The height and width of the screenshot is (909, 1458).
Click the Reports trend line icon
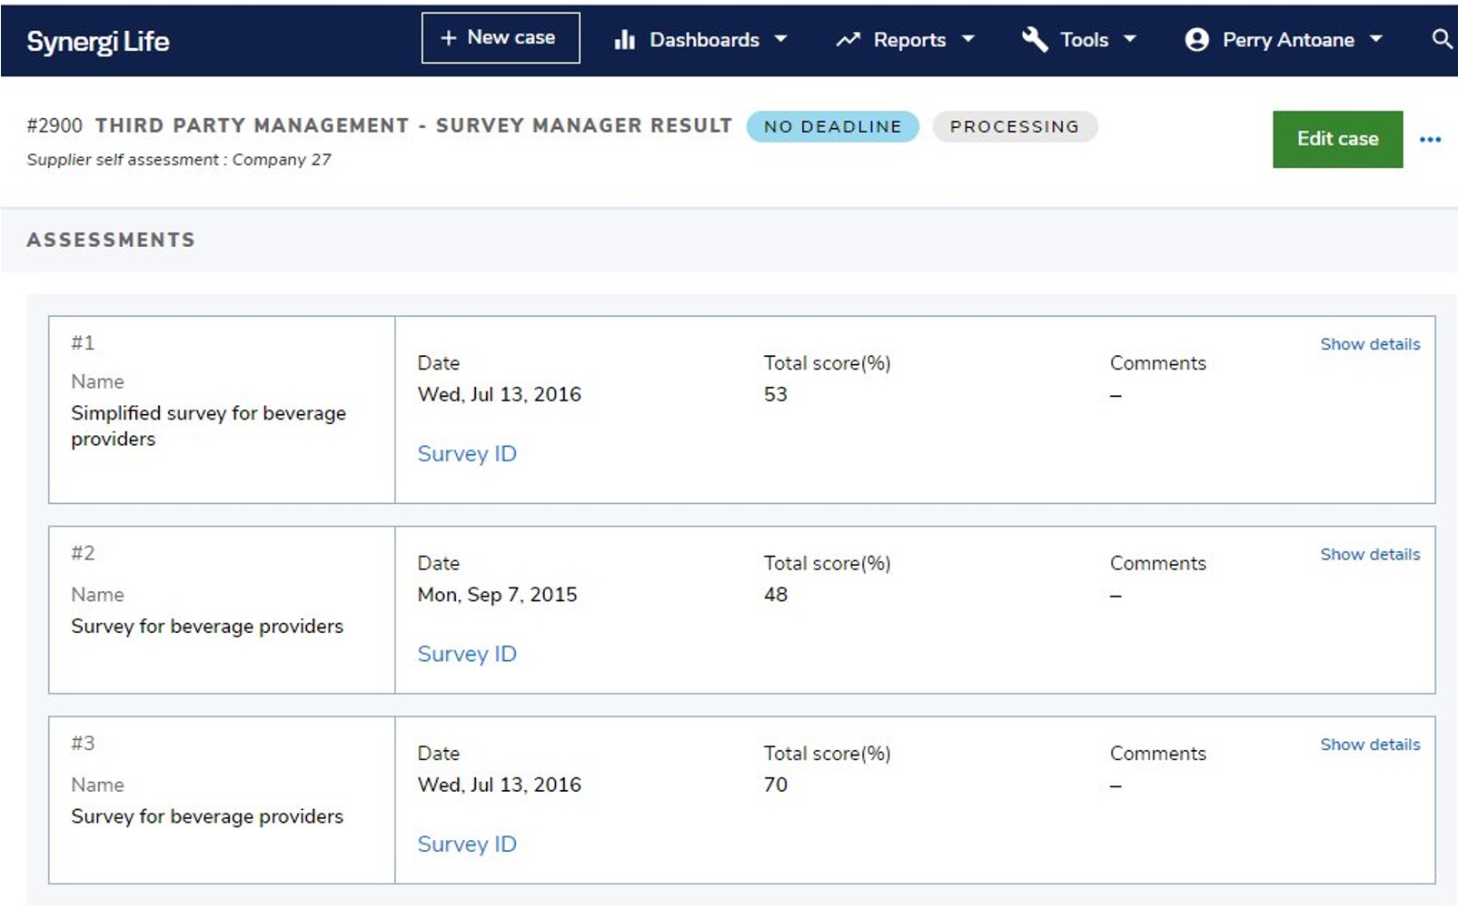pos(848,39)
